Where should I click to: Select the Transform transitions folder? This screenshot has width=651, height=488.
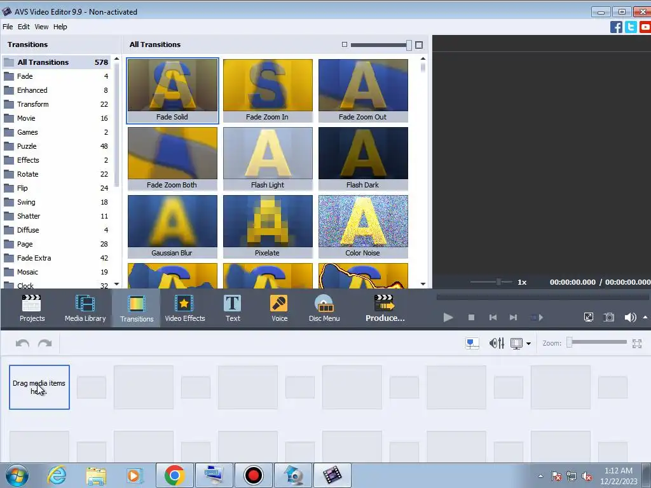[56, 104]
